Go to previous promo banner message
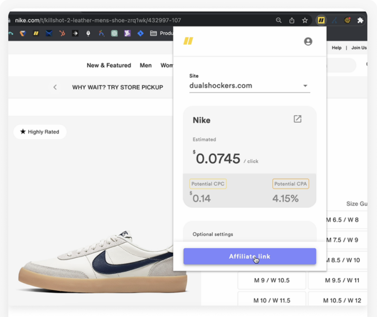Screen dimensions: 377x317 [x=55, y=87]
